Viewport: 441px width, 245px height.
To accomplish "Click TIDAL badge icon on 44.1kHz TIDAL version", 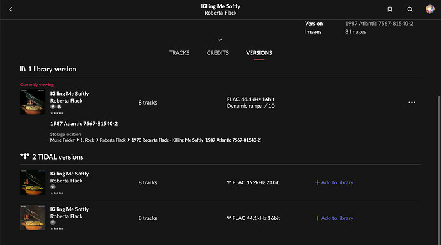I will point(52,223).
